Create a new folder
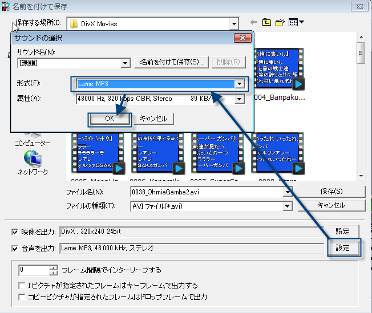This screenshot has height=313, width=372. tap(280, 23)
